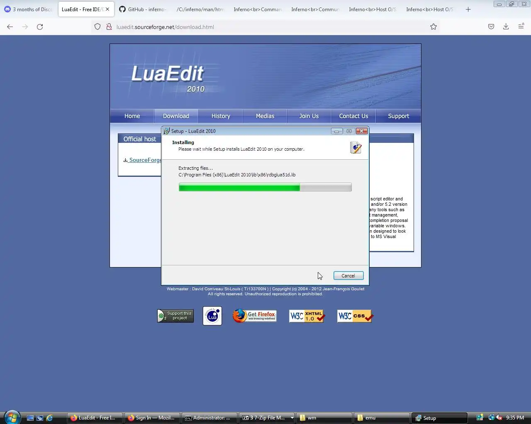Switch to the 3 months of Discord tab

coord(29,9)
